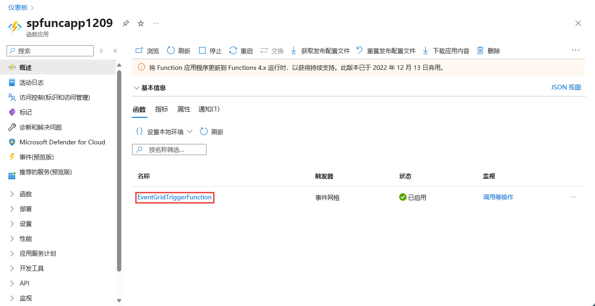Click the 状态 column header

[x=405, y=176]
